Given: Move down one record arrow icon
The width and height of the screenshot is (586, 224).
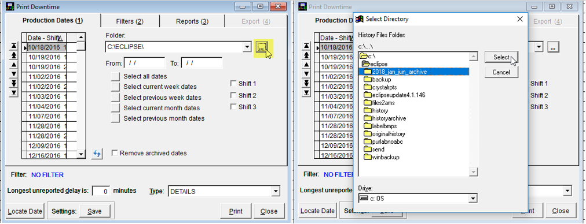Looking at the screenshot, I should (14, 74).
